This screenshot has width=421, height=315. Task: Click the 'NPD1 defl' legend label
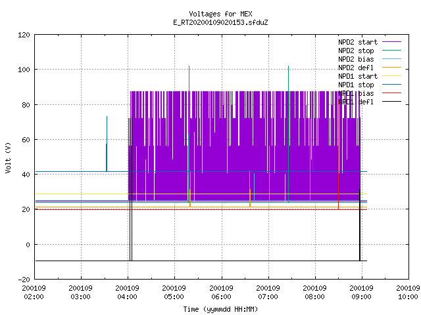coord(356,102)
